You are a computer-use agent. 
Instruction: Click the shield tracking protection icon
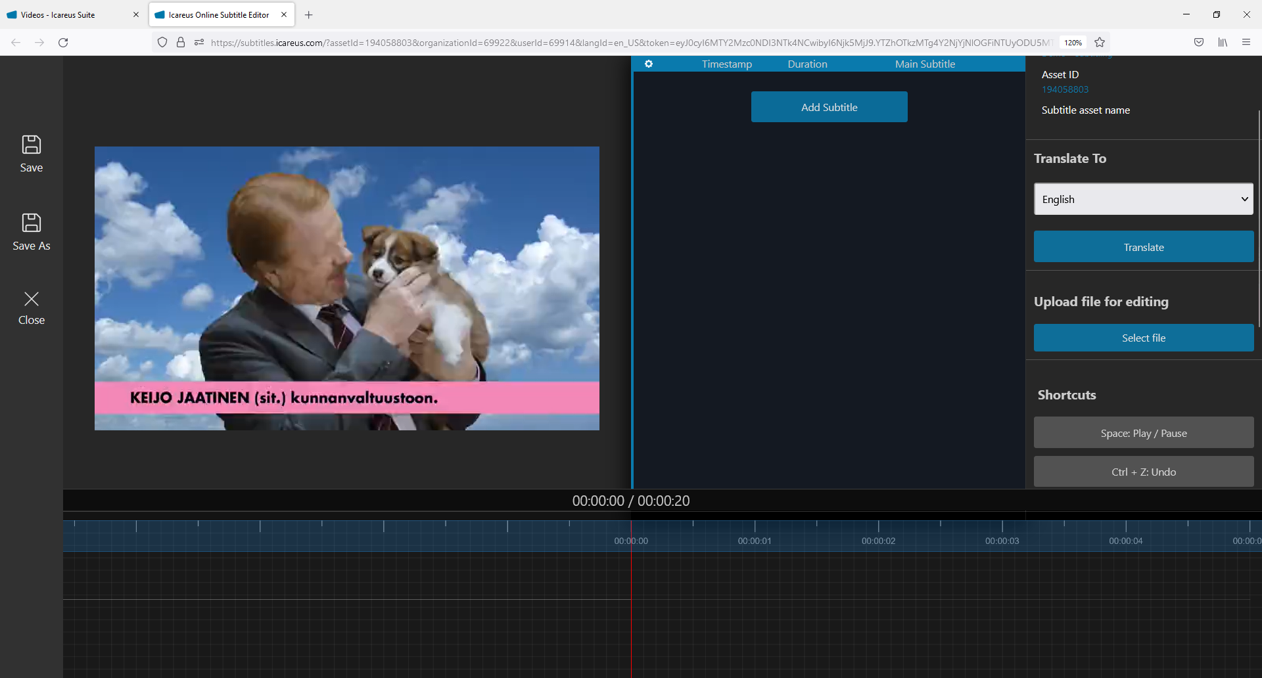point(162,43)
